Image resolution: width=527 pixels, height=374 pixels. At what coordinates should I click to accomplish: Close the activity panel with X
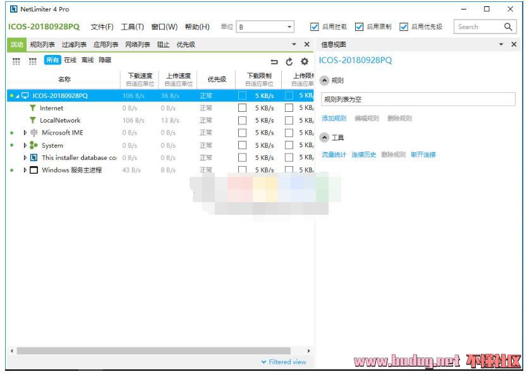(x=307, y=44)
